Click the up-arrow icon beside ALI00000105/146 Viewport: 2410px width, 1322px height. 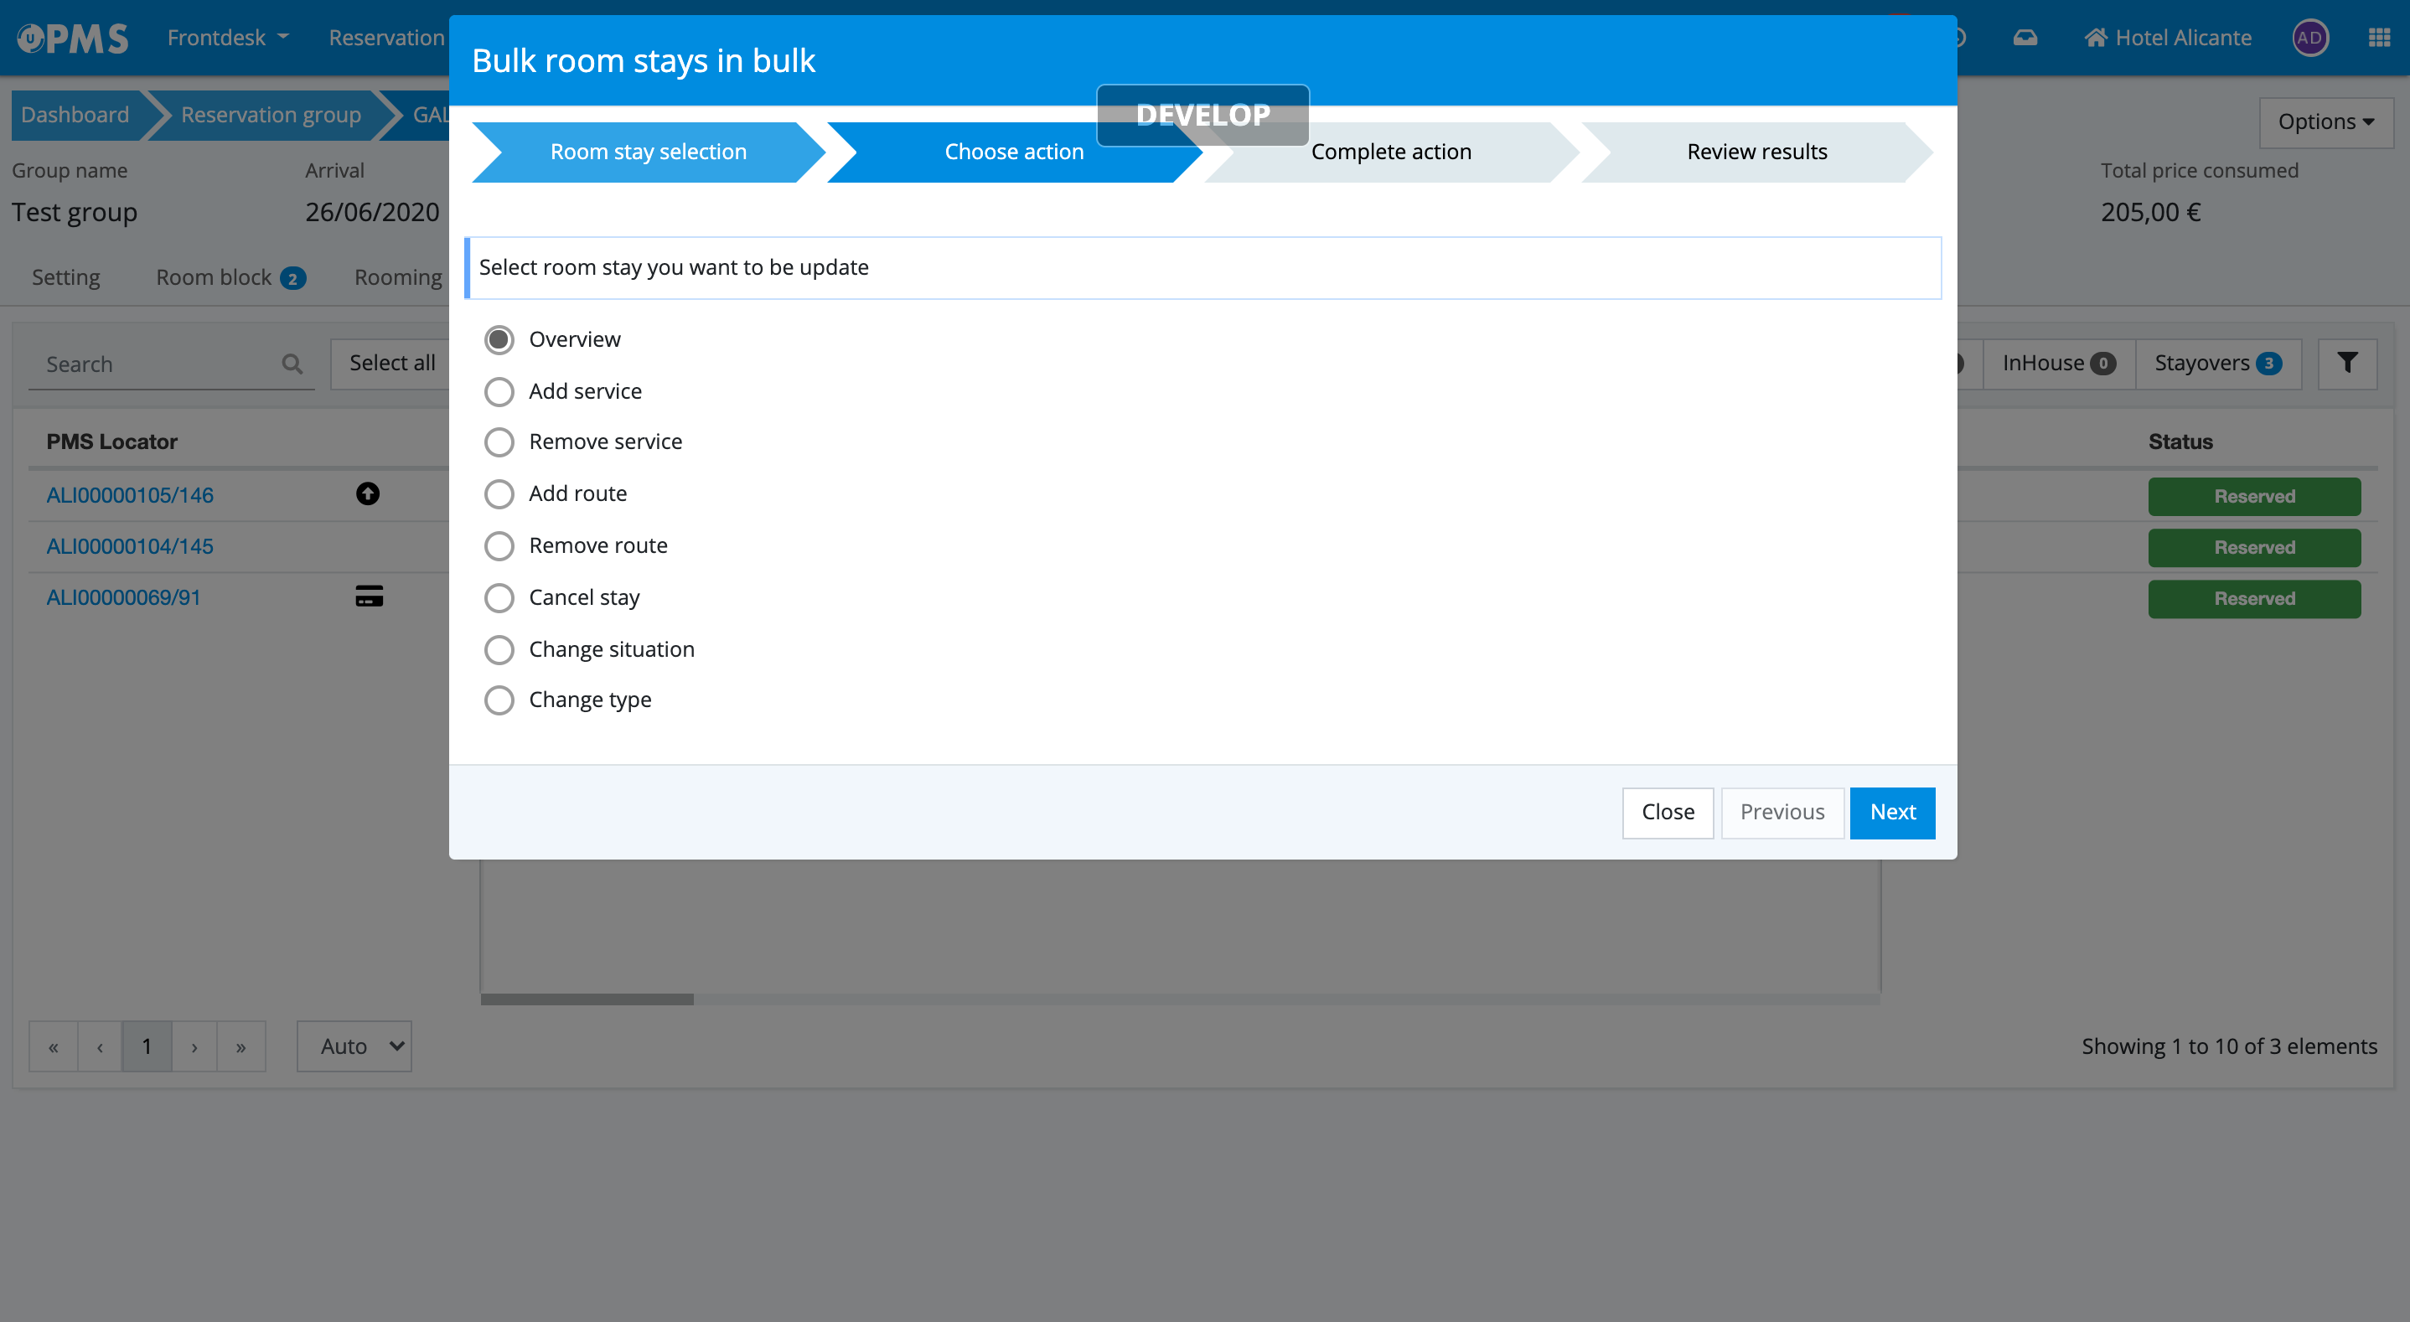(x=368, y=494)
